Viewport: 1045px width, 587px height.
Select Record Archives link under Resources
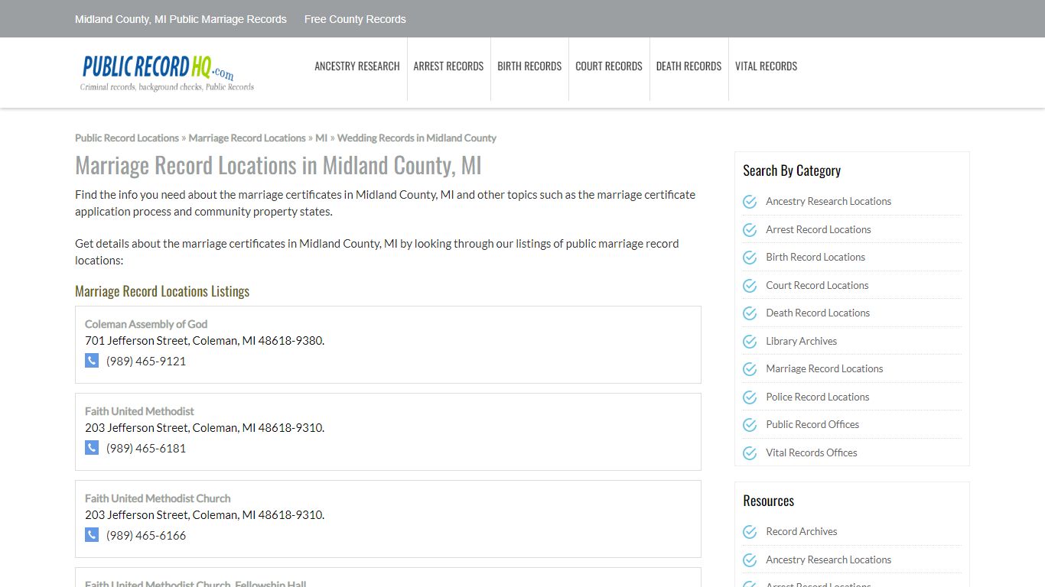coord(802,532)
